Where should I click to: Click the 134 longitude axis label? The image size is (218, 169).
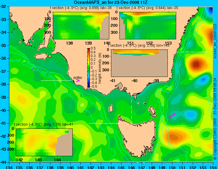click(x=9, y=167)
